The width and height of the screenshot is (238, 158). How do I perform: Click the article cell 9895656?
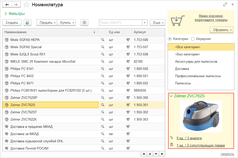(x=148, y=90)
